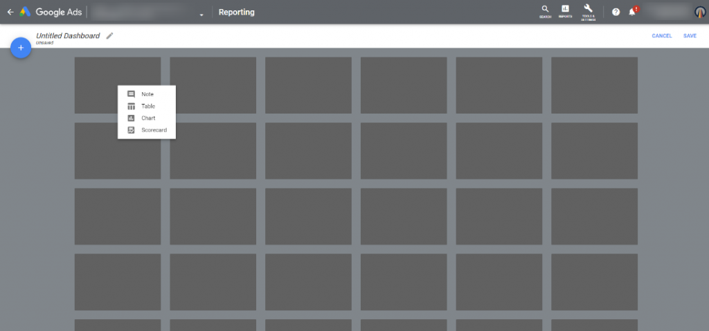The image size is (709, 331).
Task: Open the notifications bell
Action: [x=632, y=12]
